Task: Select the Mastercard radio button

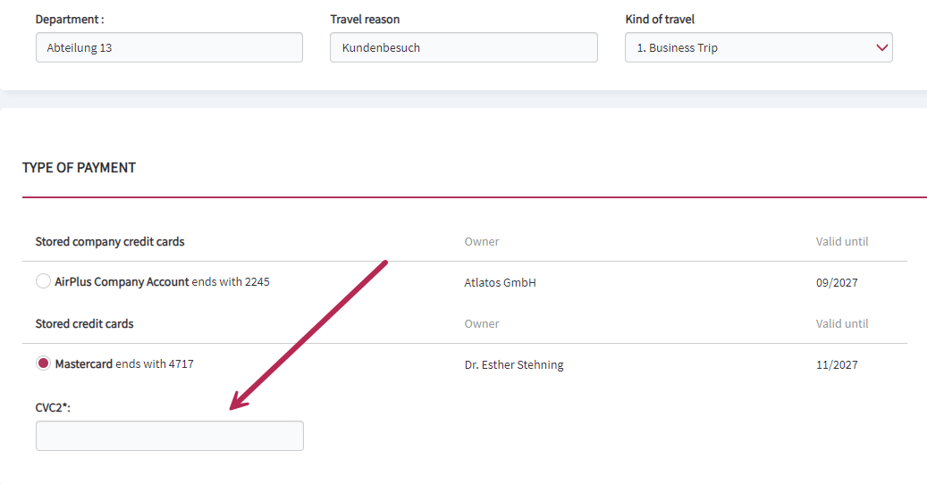Action: (x=43, y=363)
